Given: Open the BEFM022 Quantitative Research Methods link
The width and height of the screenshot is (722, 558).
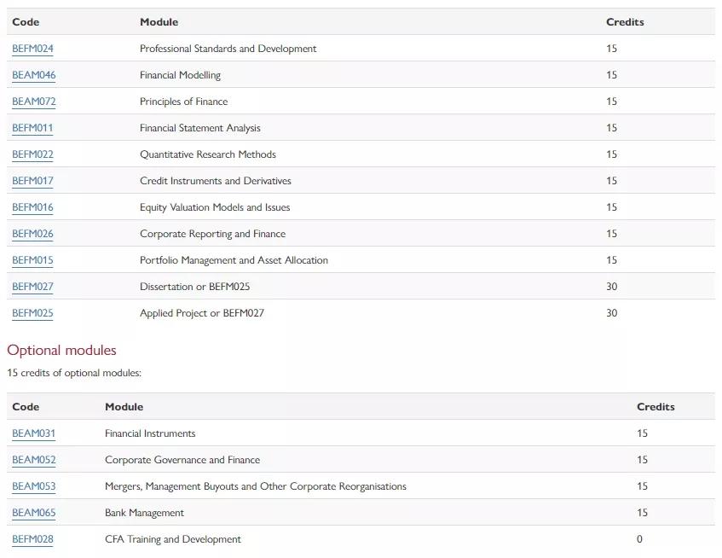Looking at the screenshot, I should point(32,154).
